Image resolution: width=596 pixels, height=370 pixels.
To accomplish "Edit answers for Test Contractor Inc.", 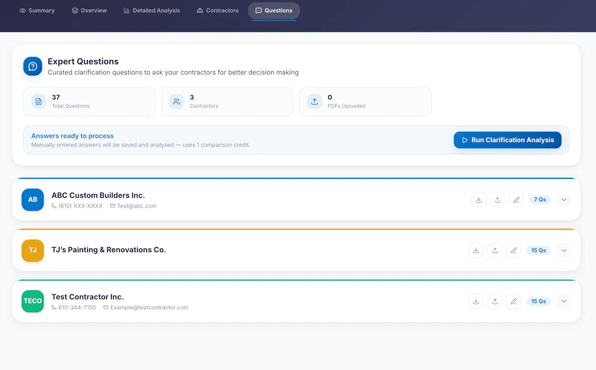I will point(514,301).
